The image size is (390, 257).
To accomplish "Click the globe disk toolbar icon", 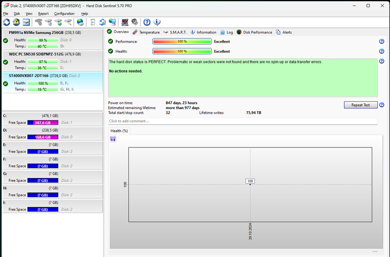I will click(80, 22).
